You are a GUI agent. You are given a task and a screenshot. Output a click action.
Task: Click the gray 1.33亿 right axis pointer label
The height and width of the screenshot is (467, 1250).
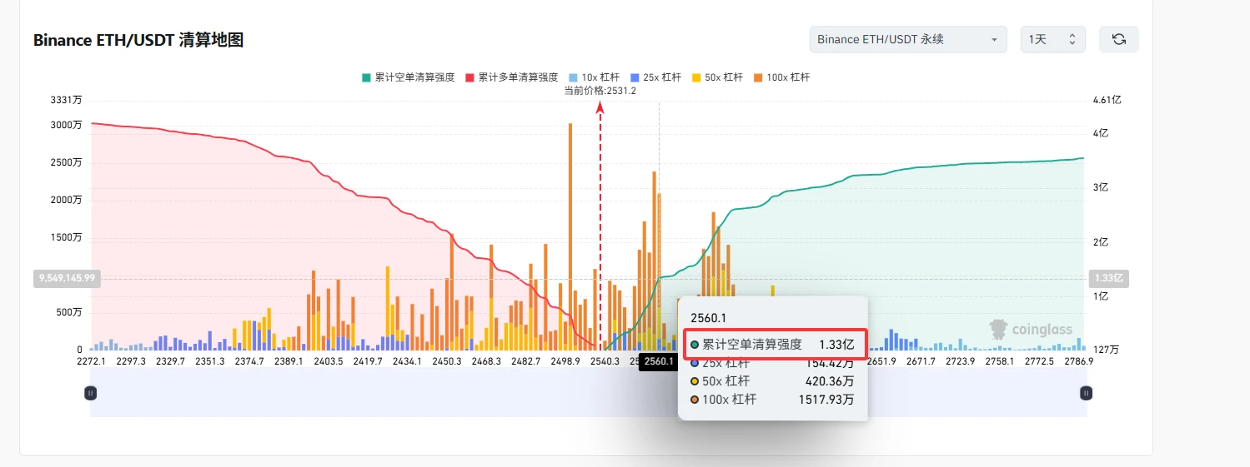(x=1108, y=278)
